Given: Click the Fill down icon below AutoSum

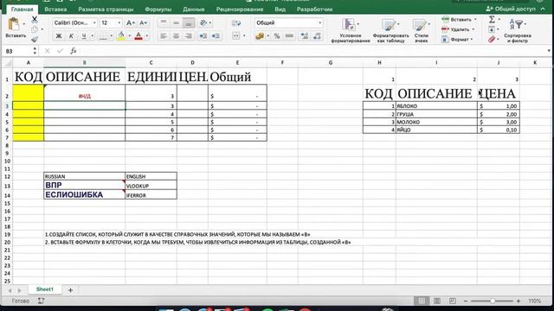Looking at the screenshot, I should point(492,29).
